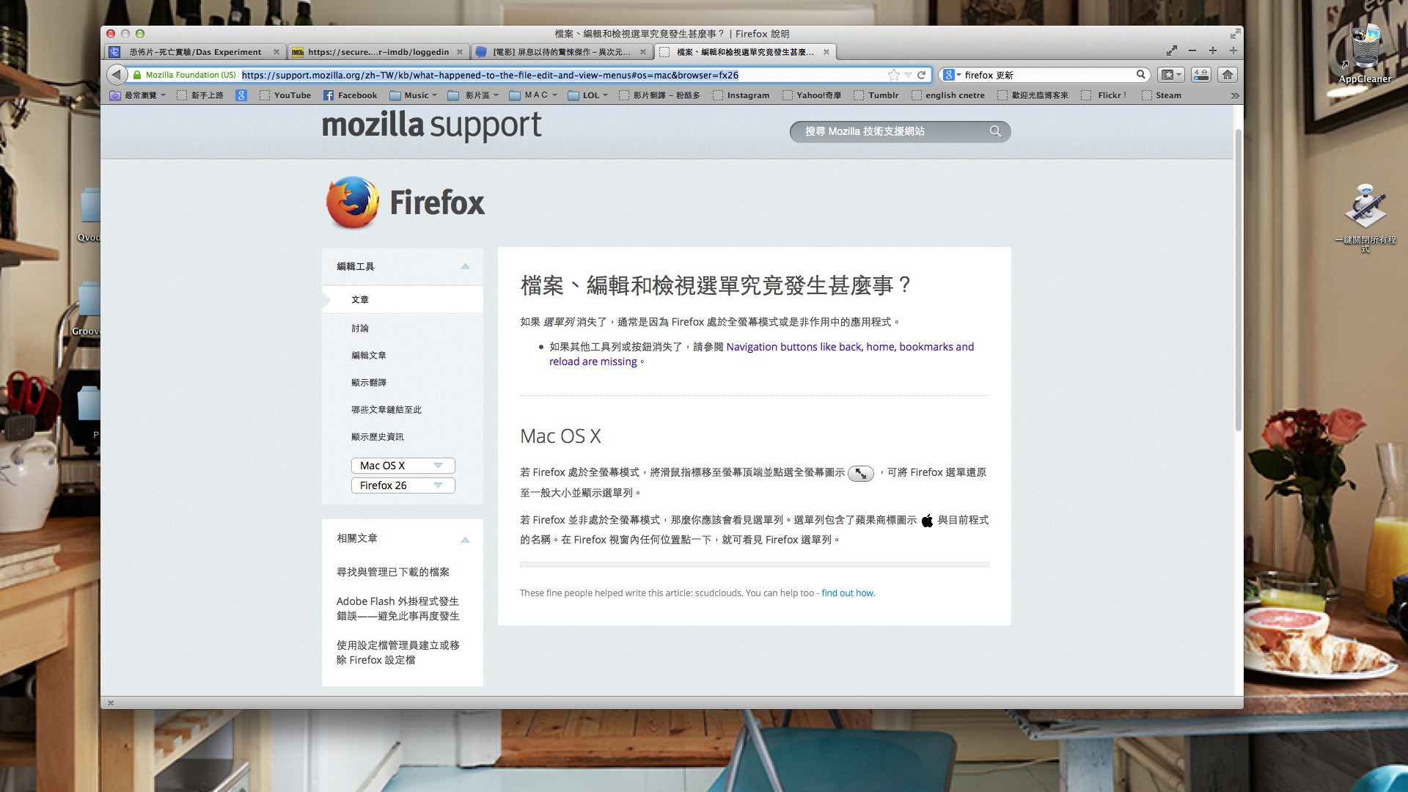Screen dimensions: 1408x792
Task: Open the Google search engine selector
Action: 952,75
